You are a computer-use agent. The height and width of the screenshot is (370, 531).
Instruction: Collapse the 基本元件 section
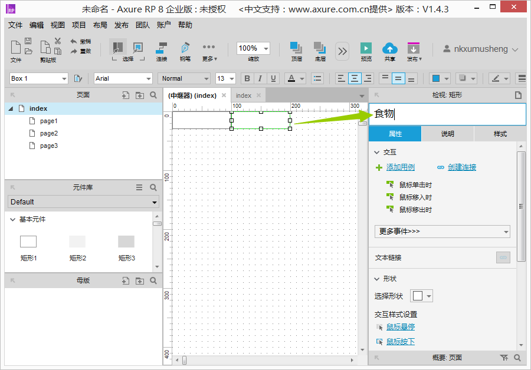point(12,220)
